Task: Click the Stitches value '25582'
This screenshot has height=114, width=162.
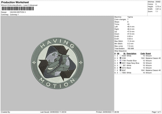Action: (x=158, y=2)
